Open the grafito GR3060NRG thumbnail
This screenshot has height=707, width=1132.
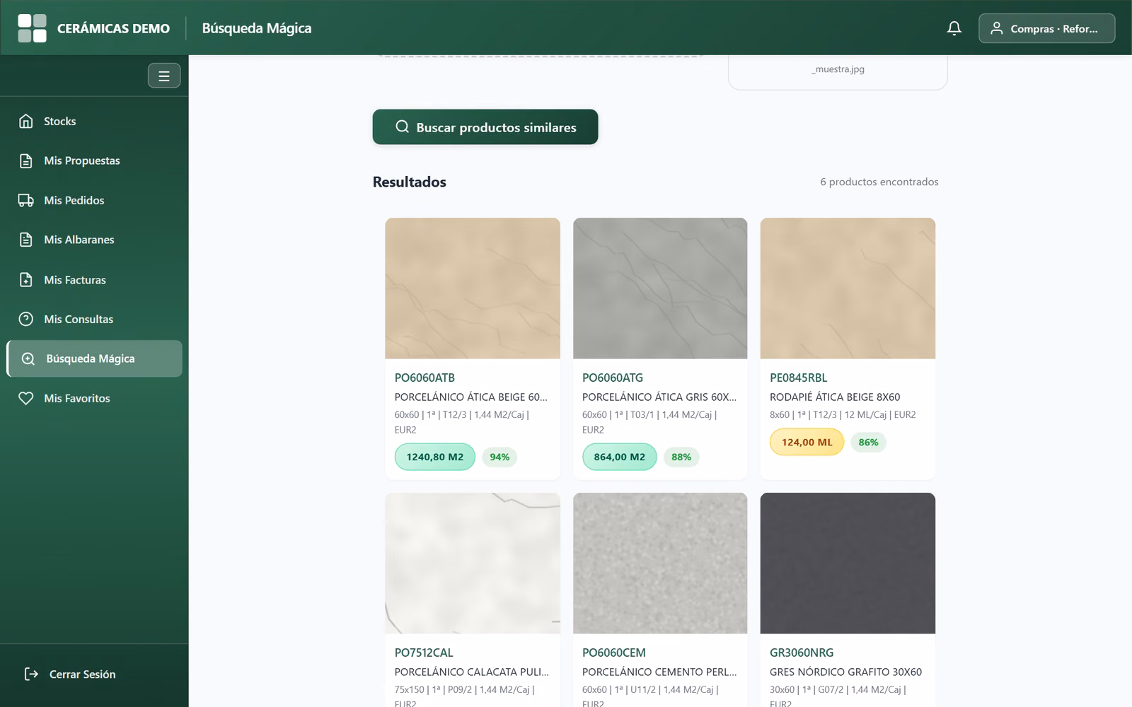(848, 563)
